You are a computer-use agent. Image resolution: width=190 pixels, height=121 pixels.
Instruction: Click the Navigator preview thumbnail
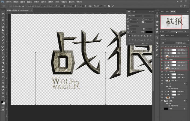[x=174, y=22]
